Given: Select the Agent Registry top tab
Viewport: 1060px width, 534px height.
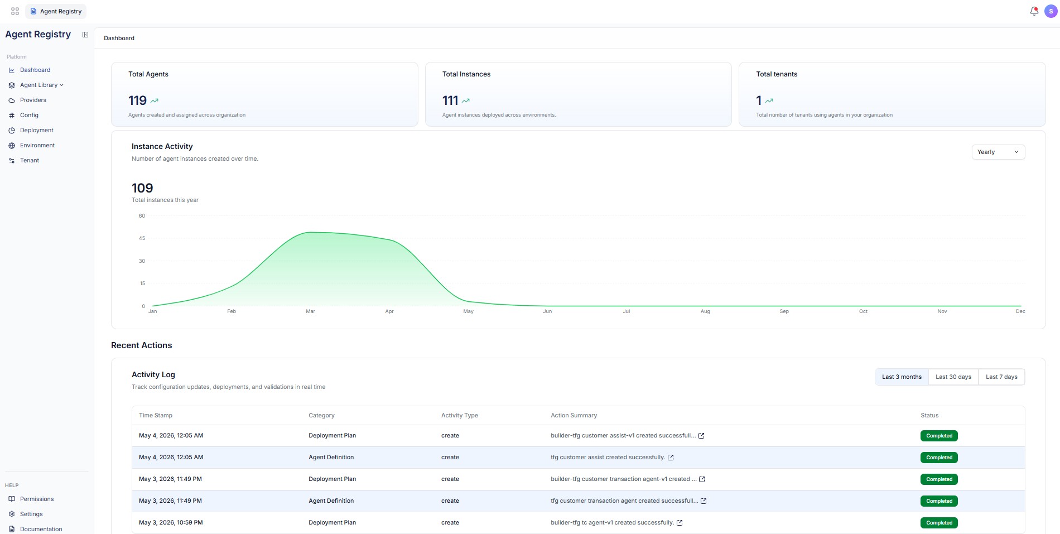Looking at the screenshot, I should pos(56,11).
